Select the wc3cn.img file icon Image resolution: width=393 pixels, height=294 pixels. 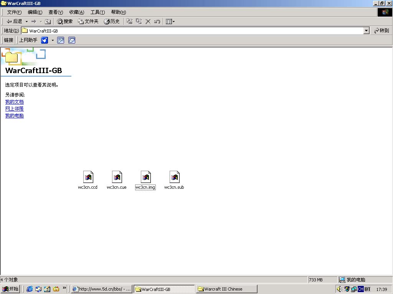coord(145,177)
